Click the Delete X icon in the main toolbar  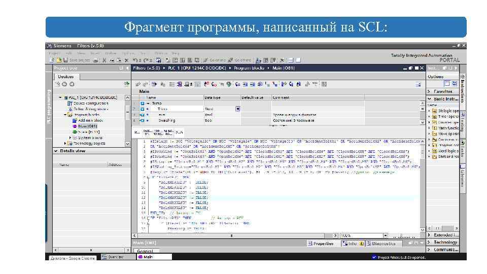point(126,60)
